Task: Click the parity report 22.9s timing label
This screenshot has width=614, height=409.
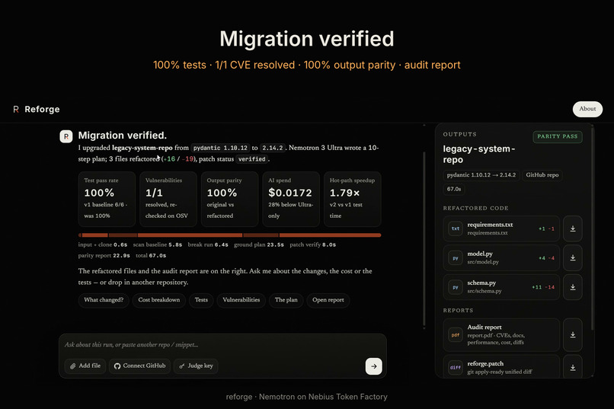Action: (104, 256)
